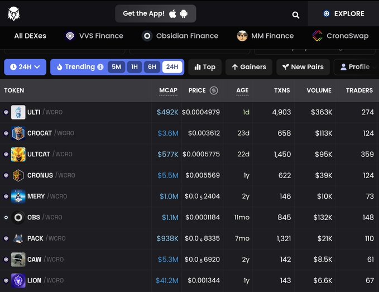This screenshot has width=379, height=292.
Task: Toggle the price dollar currency icon
Action: [x=214, y=90]
